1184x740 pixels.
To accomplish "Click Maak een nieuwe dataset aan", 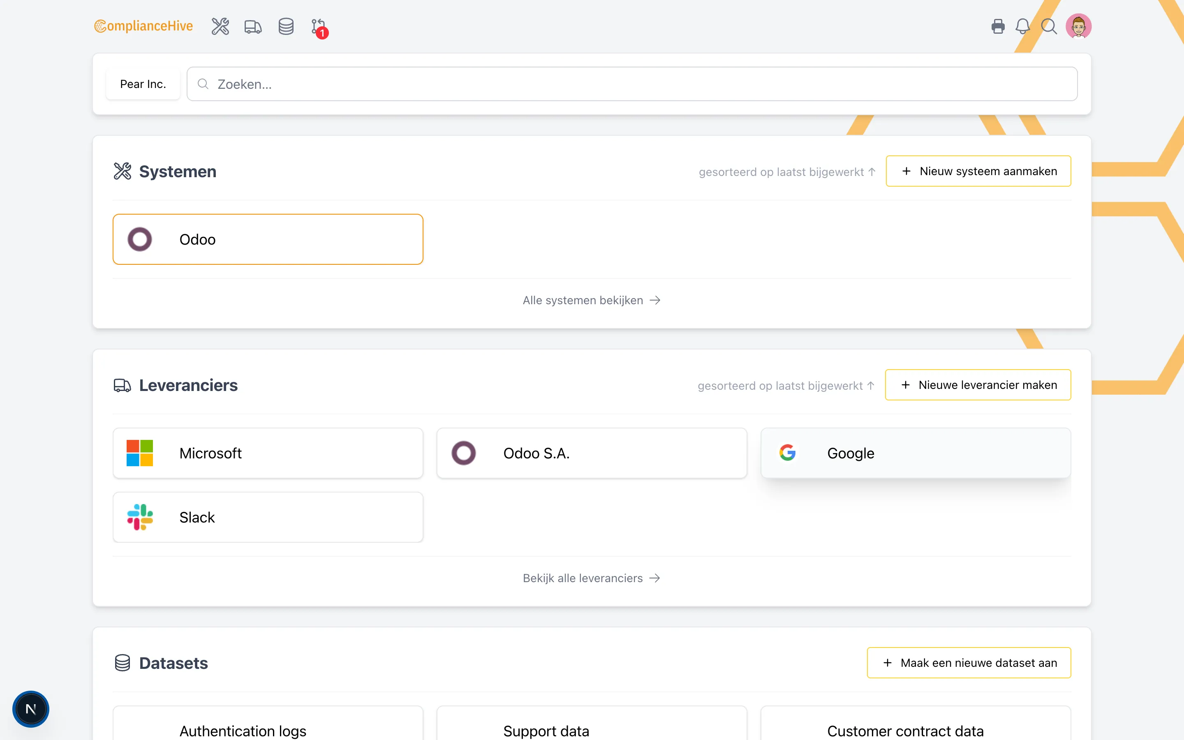I will click(x=969, y=663).
